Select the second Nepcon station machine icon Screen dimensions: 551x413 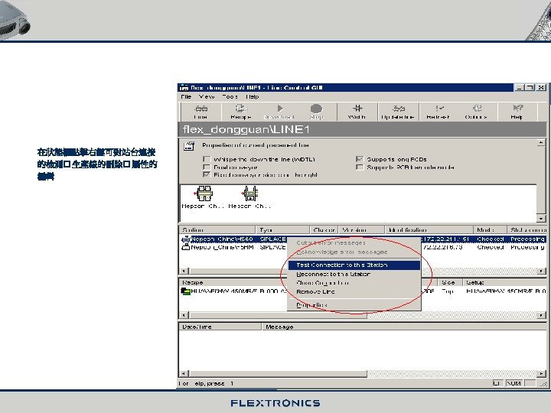coord(250,193)
